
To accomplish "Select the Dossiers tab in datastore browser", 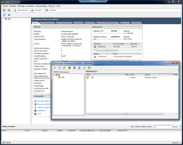I will click(56, 72).
